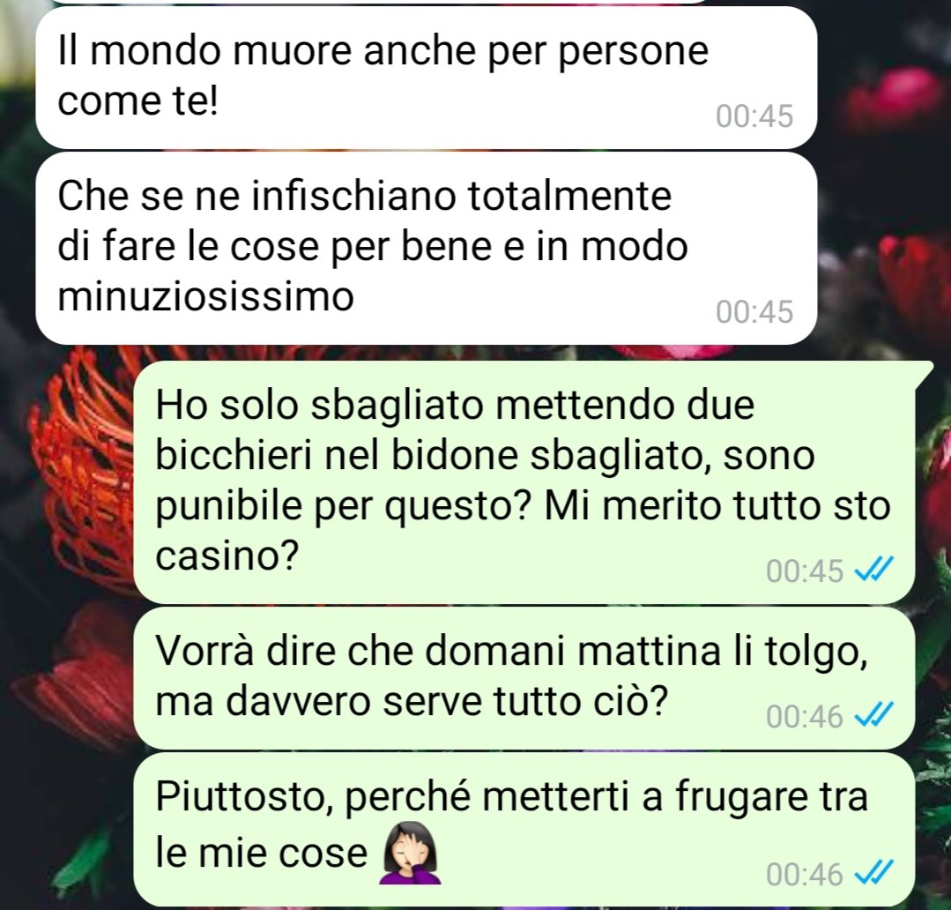Tap the word 'casino?' in sent message

pyautogui.click(x=227, y=556)
